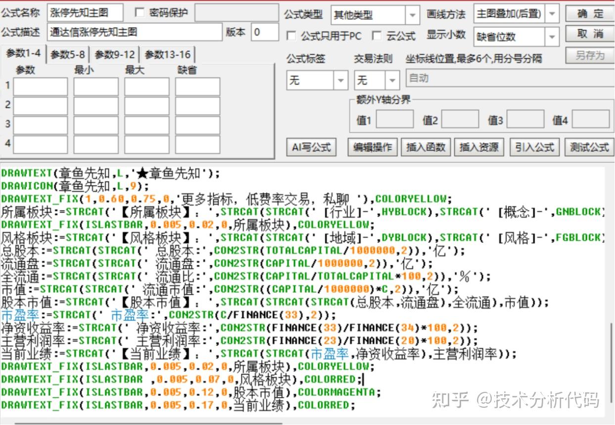Screen dimensions: 615x425
Task: Click the 引入公式 button
Action: pos(534,147)
